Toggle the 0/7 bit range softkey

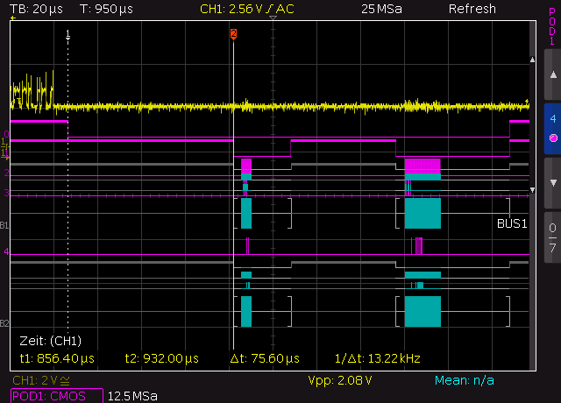point(551,238)
